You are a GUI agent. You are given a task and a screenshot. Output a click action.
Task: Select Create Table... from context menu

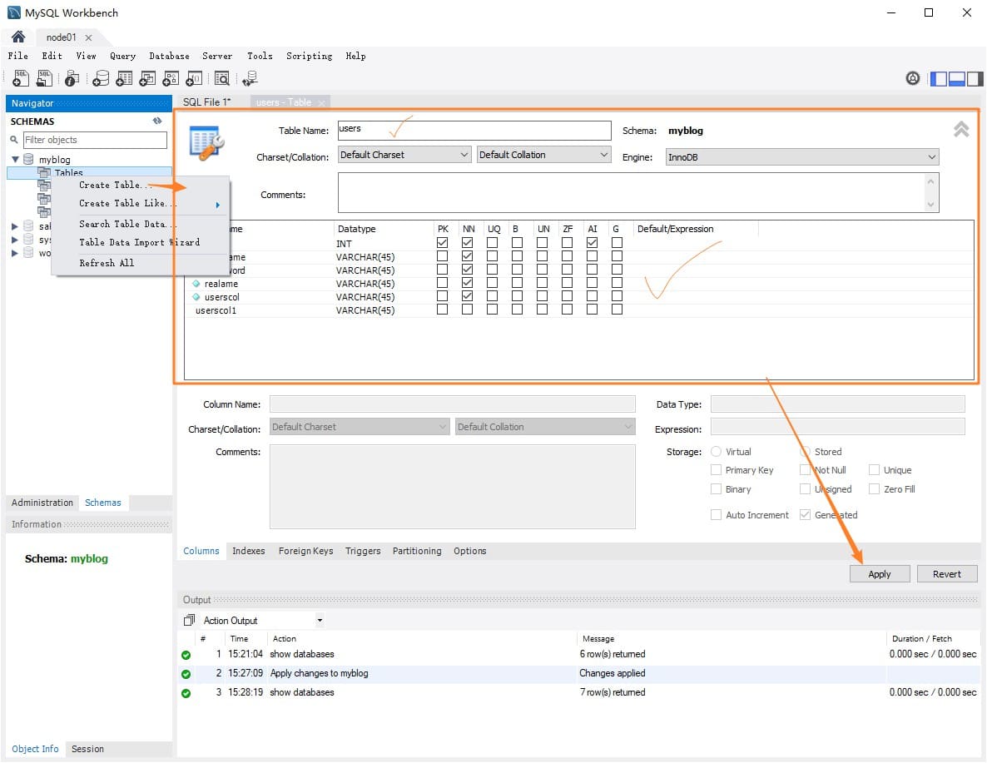(115, 185)
